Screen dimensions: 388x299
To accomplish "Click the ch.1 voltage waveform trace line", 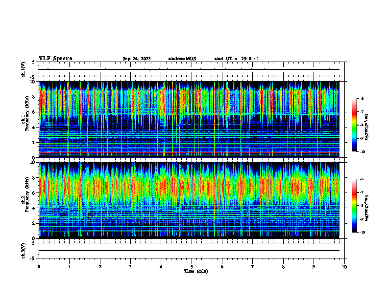I will (189, 69).
